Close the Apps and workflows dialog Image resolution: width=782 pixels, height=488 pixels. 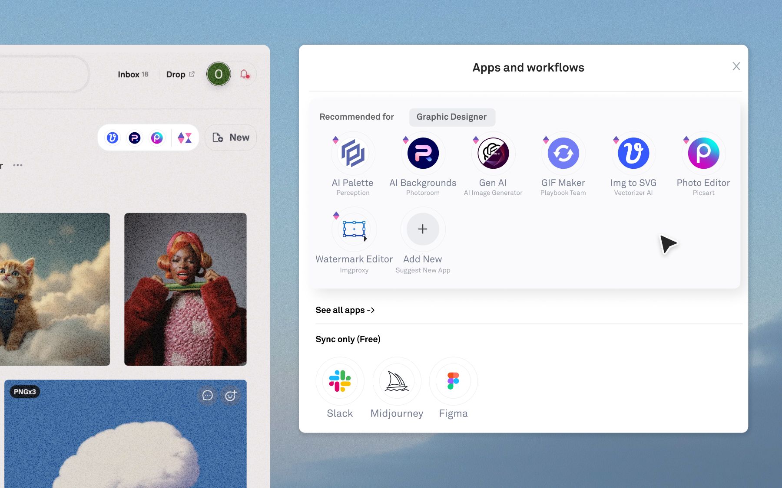pos(736,66)
